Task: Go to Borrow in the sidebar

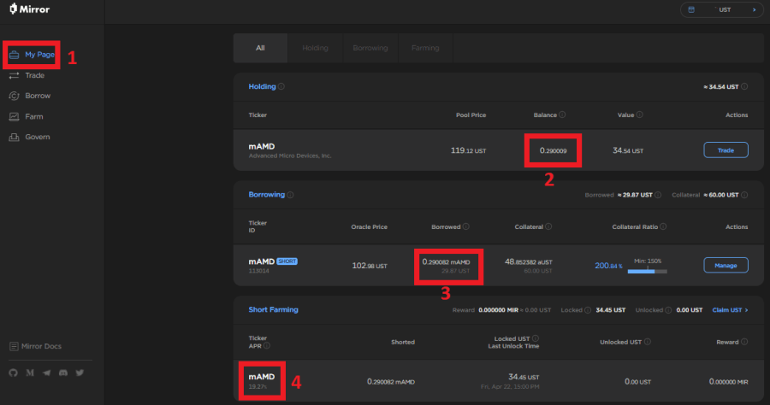Action: (x=30, y=96)
